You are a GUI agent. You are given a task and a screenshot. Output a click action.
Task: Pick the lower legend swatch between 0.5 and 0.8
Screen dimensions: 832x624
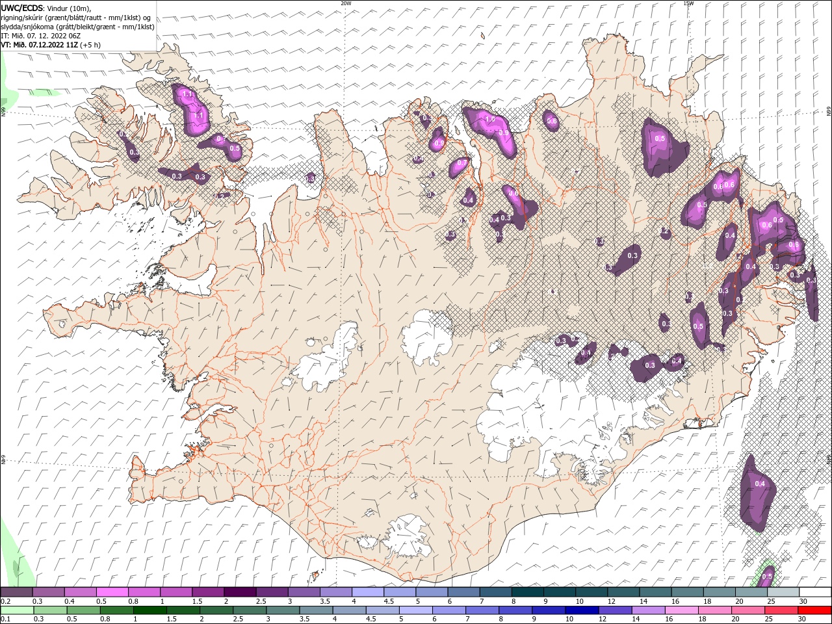coord(84,610)
